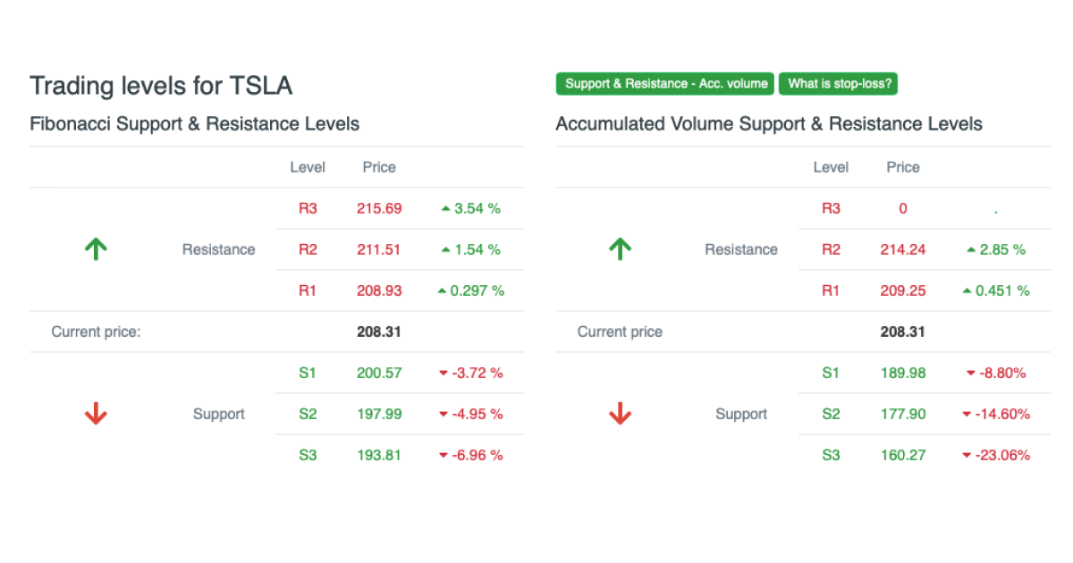Click the 0.451 % change value
Viewport: 1073px width, 563px height.
click(x=996, y=290)
